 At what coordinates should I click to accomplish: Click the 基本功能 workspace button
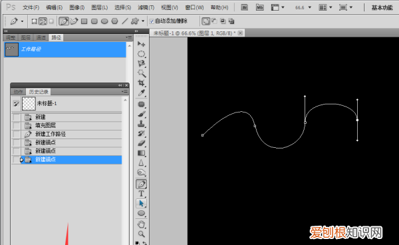(x=382, y=7)
